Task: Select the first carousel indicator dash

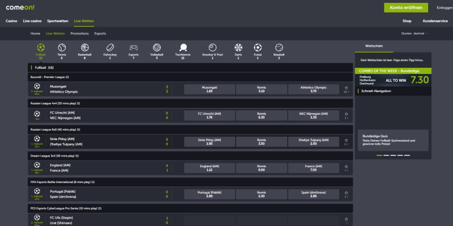Action: coord(379,155)
